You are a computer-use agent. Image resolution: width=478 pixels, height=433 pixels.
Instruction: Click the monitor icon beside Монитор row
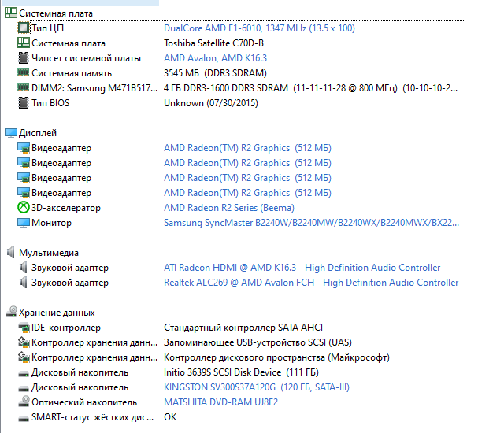click(x=24, y=223)
